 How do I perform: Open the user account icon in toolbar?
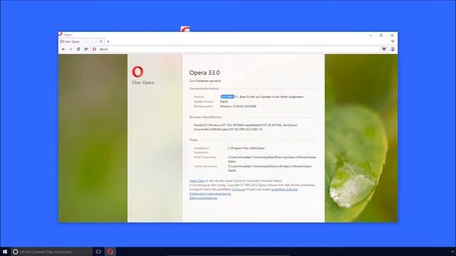tap(393, 49)
